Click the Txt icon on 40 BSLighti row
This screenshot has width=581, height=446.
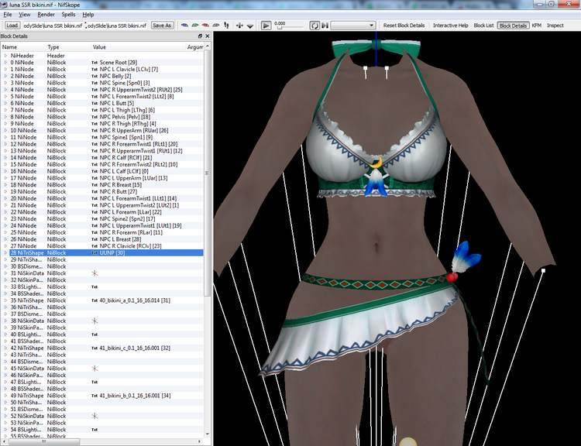pyautogui.click(x=95, y=334)
